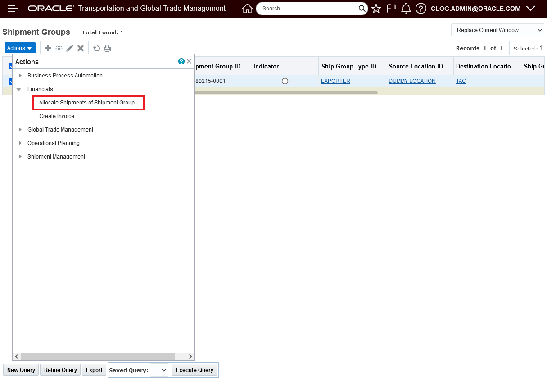The height and width of the screenshot is (386, 547).
Task: Open help in Actions panel
Action: click(x=181, y=61)
